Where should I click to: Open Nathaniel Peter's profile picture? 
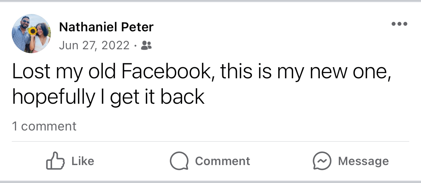pos(31,33)
